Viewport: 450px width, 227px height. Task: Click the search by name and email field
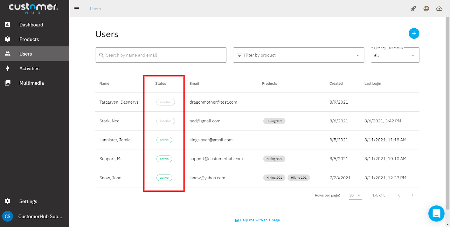click(x=161, y=55)
